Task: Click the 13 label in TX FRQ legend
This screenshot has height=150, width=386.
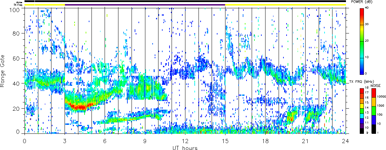Action: 367,113
